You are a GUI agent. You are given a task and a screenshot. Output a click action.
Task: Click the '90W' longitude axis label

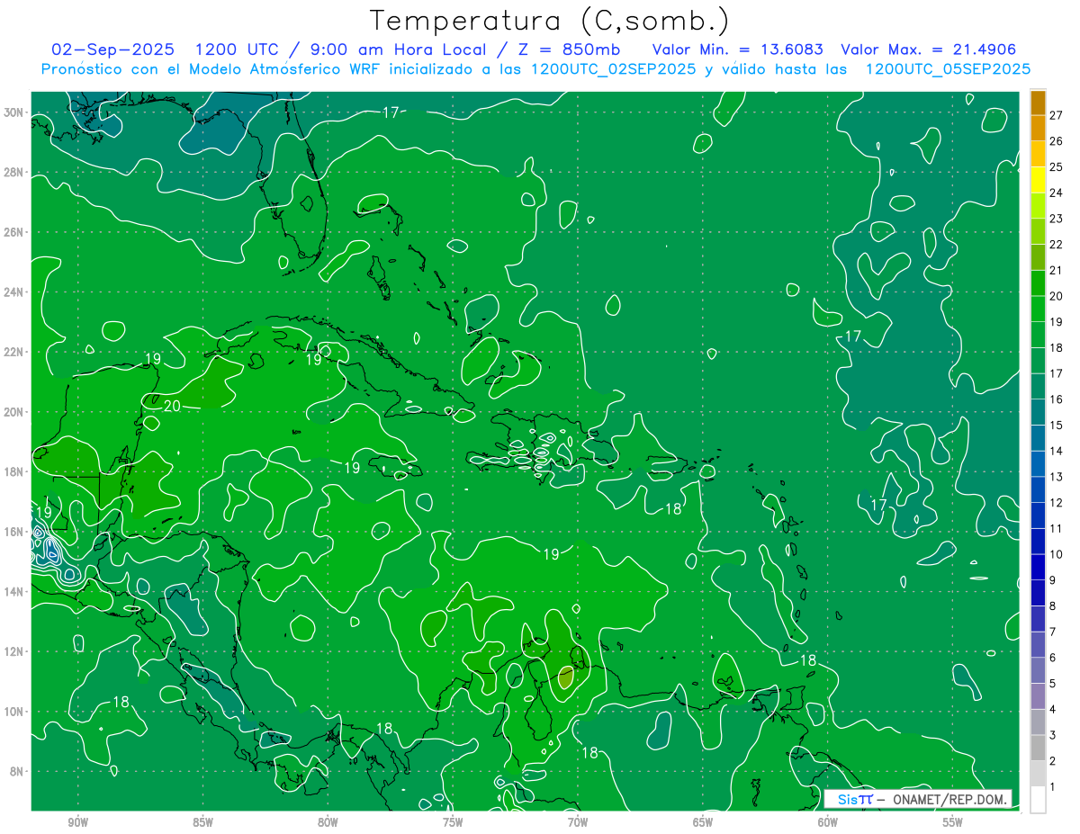[x=77, y=822]
